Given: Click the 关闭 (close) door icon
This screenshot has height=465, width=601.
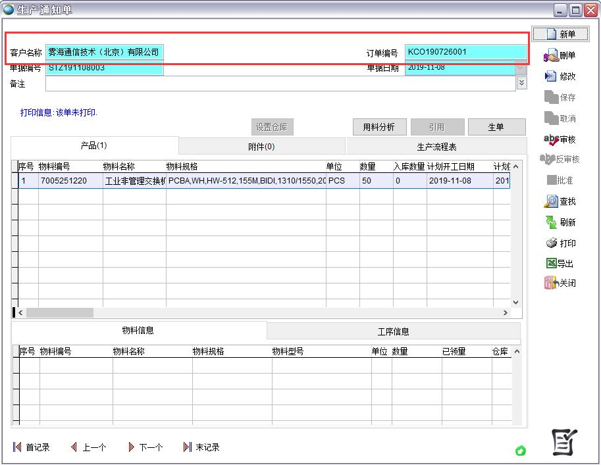Looking at the screenshot, I should 551,283.
